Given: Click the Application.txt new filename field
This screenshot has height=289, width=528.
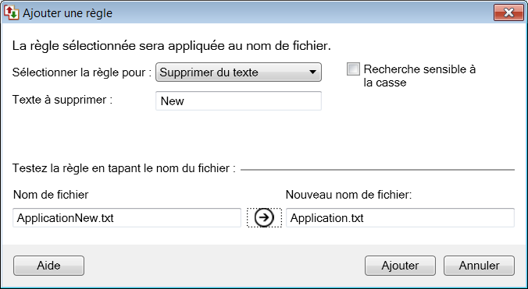Looking at the screenshot, I should (400, 218).
